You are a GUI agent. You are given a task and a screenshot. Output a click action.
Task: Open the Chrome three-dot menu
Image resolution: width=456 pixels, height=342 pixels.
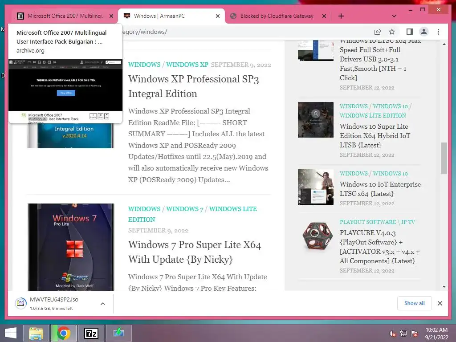coord(438,32)
